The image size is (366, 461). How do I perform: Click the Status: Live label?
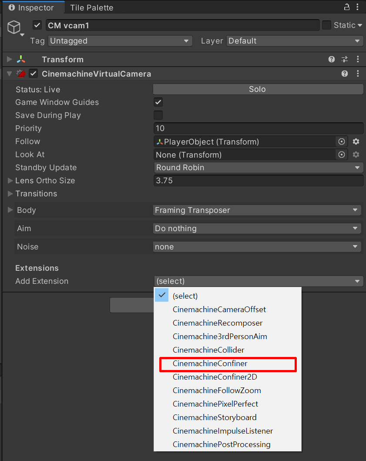tap(38, 90)
